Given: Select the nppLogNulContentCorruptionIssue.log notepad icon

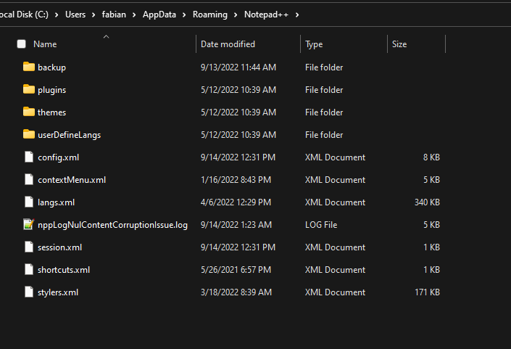Looking at the screenshot, I should 29,224.
